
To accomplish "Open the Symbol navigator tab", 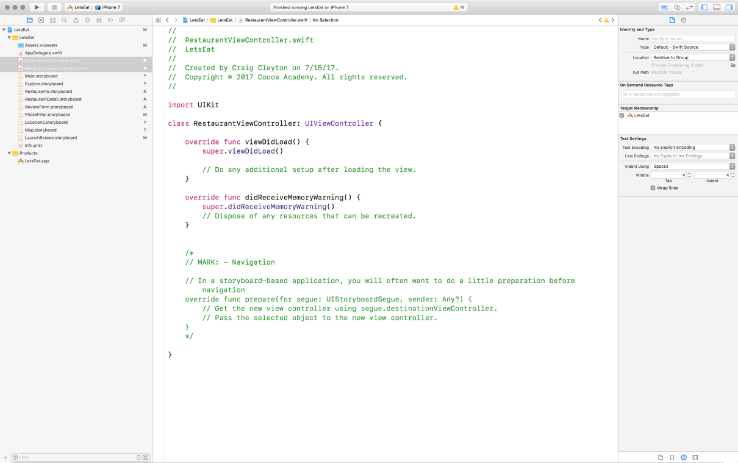I will 41,20.
